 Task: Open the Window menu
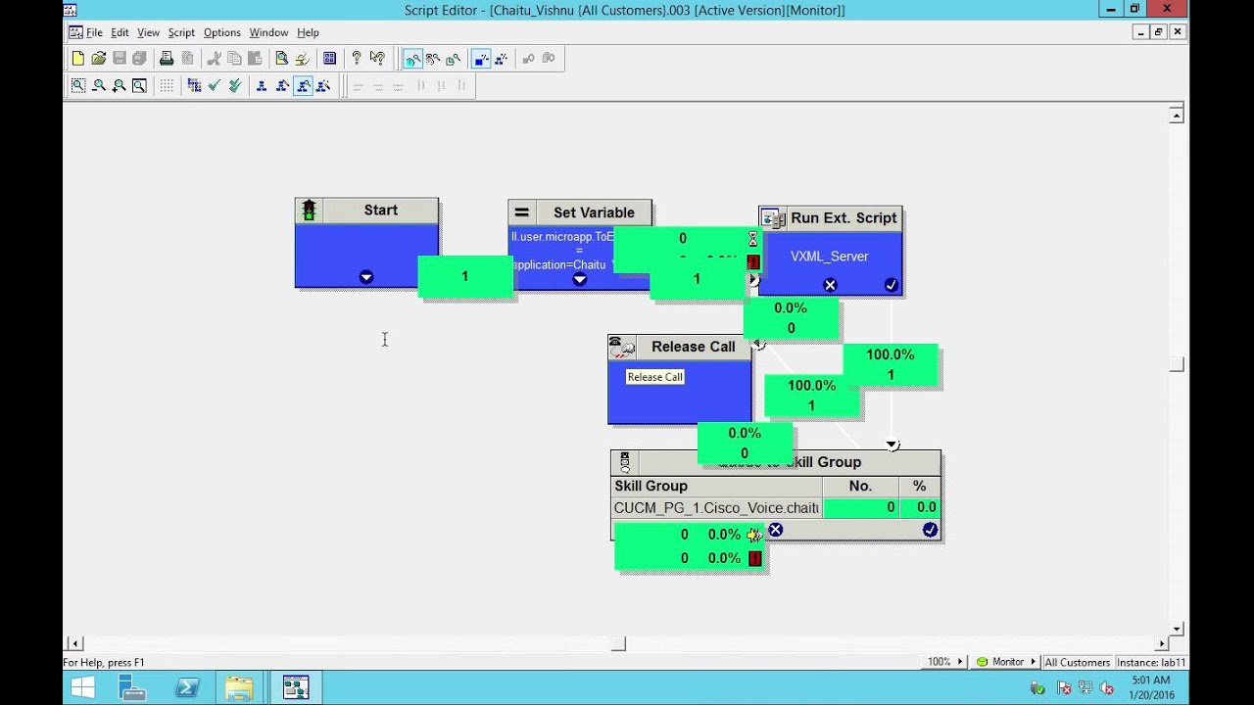click(x=268, y=32)
